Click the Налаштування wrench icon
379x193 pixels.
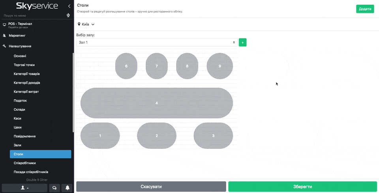[x=4, y=46]
